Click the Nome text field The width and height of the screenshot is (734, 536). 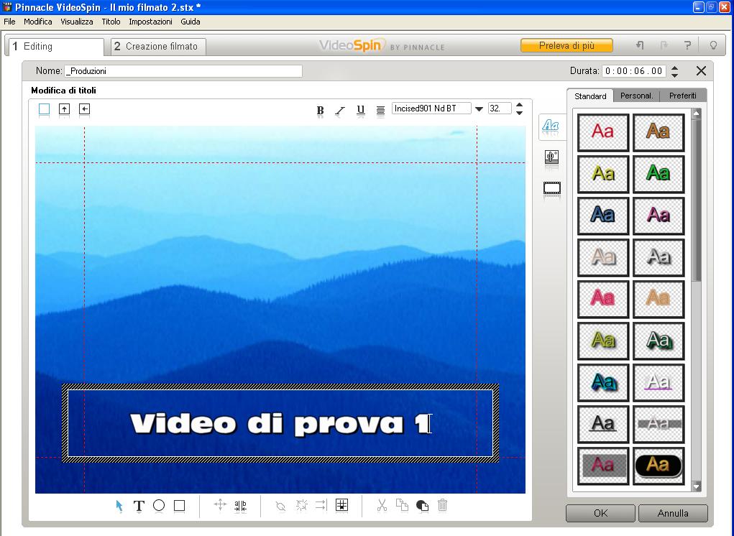[x=183, y=71]
